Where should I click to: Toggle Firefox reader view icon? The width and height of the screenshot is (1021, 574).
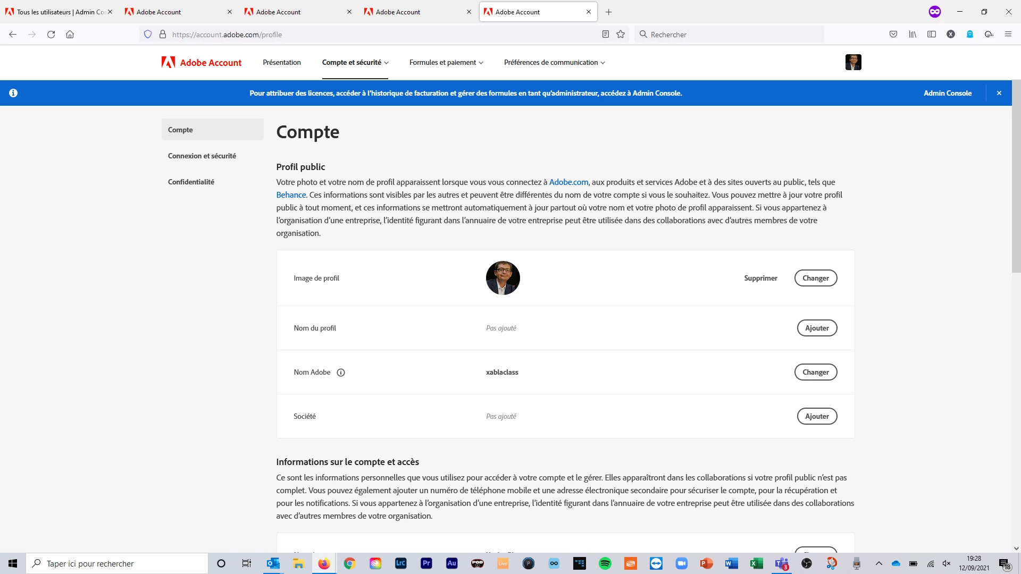point(605,35)
